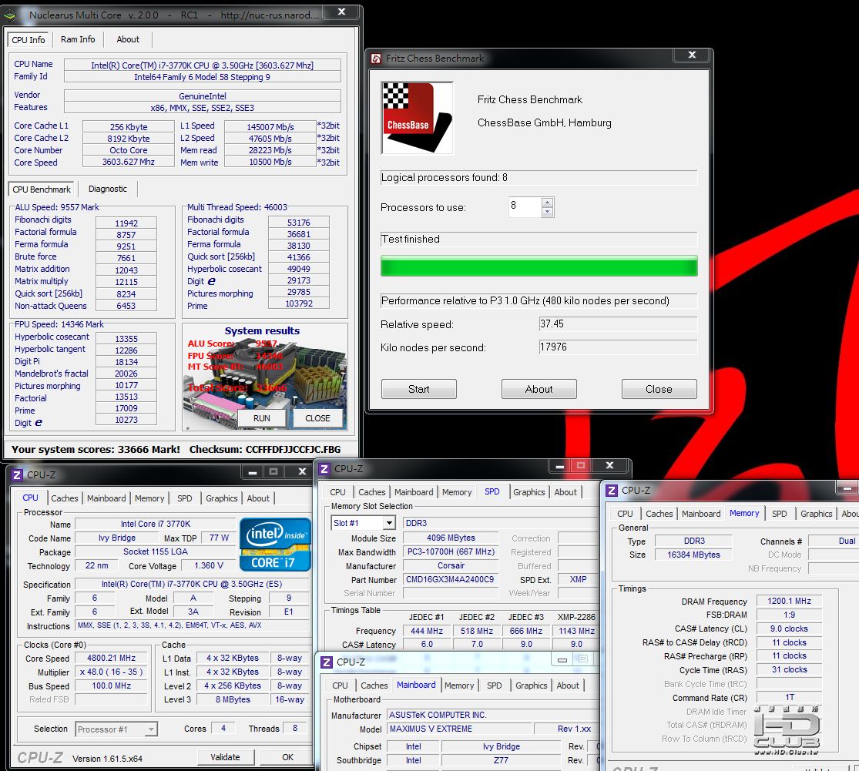Click the green benchmark progress bar
859x771 pixels.
click(x=539, y=266)
